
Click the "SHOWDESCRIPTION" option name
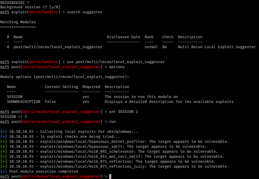point(24,102)
